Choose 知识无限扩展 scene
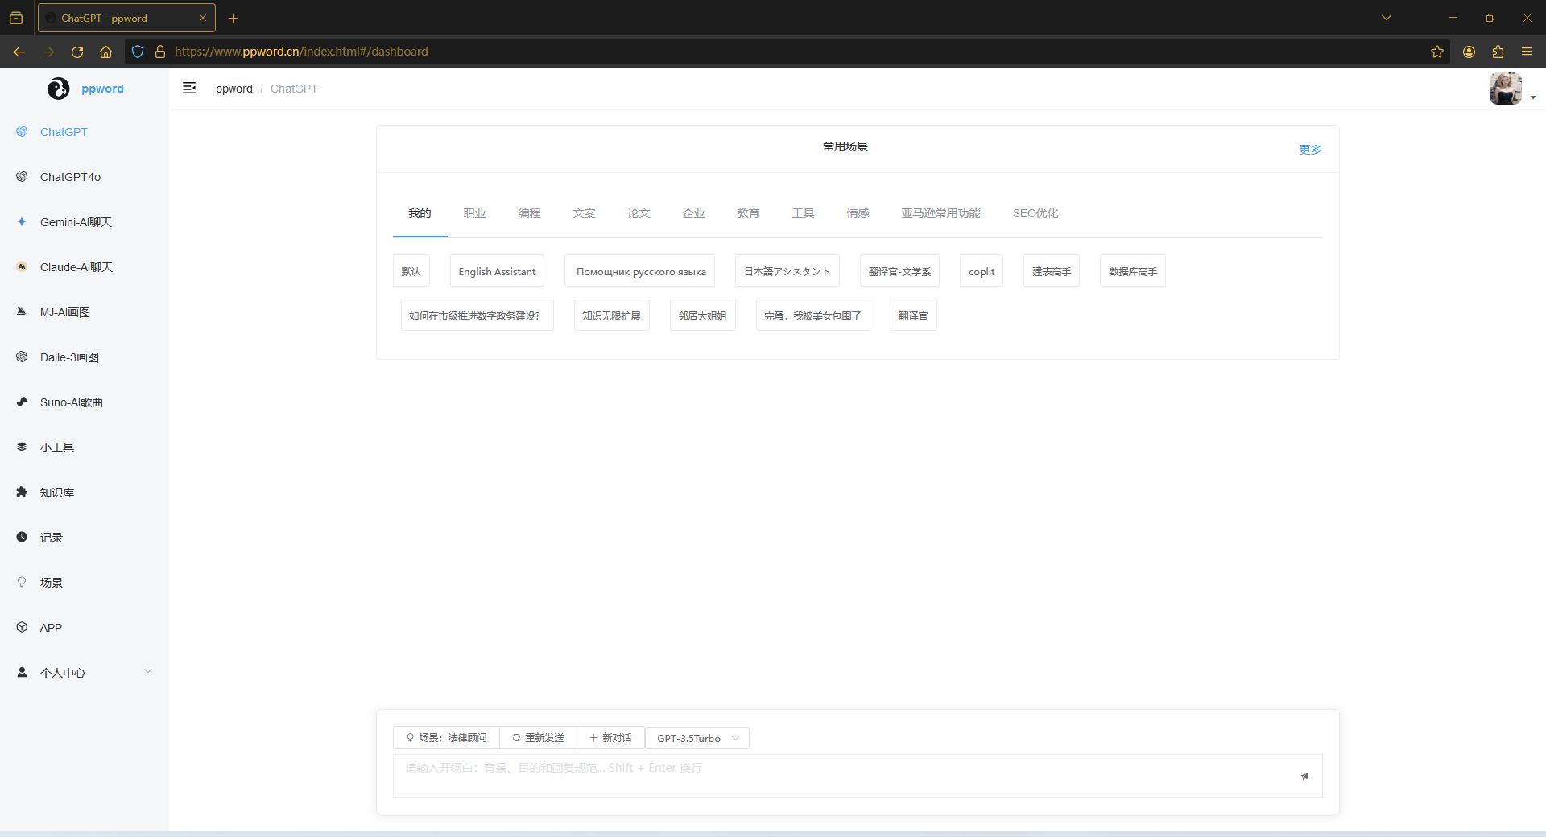This screenshot has height=837, width=1546. [612, 315]
